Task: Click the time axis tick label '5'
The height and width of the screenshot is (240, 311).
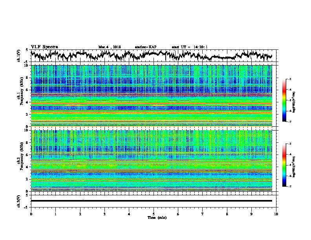Action: (154, 214)
